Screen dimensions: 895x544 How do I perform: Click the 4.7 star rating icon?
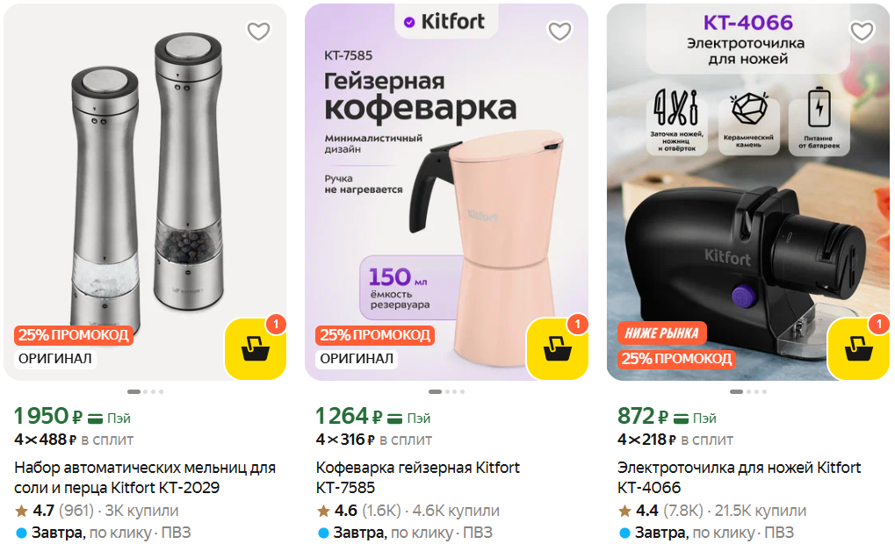click(x=21, y=511)
